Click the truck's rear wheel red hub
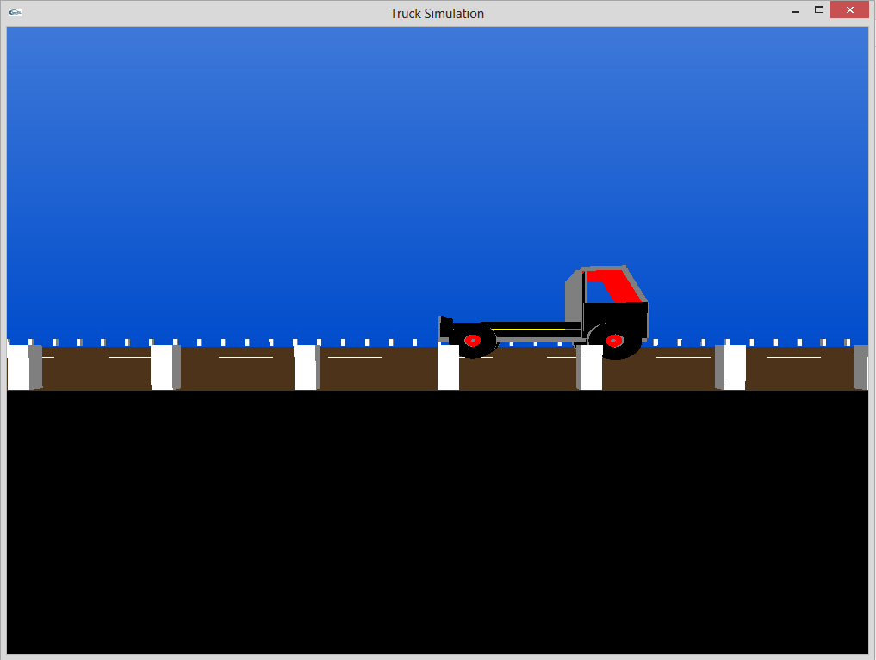 (473, 340)
